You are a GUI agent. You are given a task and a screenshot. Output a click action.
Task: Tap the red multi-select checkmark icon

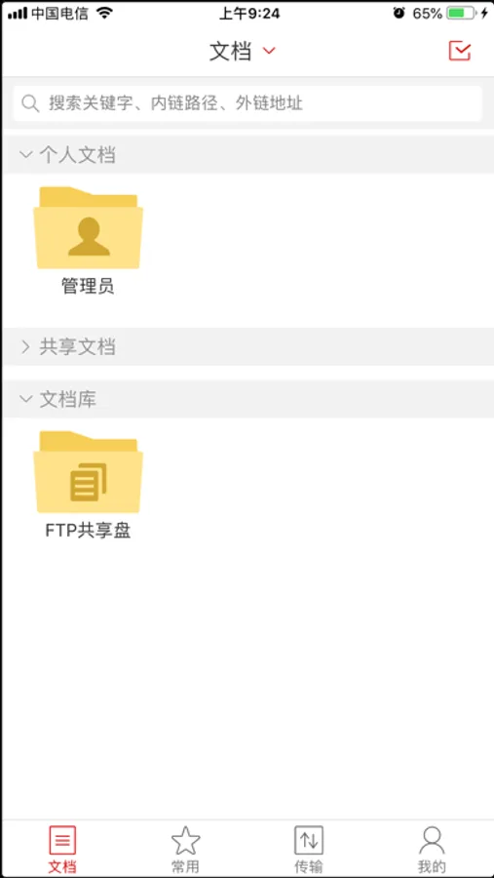point(460,51)
